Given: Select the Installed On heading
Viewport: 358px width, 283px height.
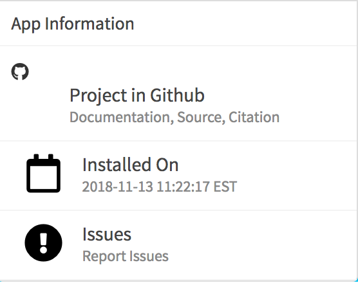Looking at the screenshot, I should point(130,165).
